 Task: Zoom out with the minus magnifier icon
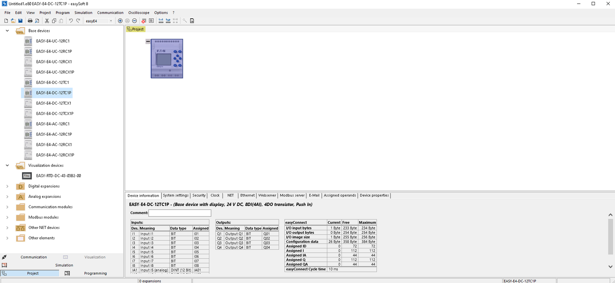click(134, 21)
